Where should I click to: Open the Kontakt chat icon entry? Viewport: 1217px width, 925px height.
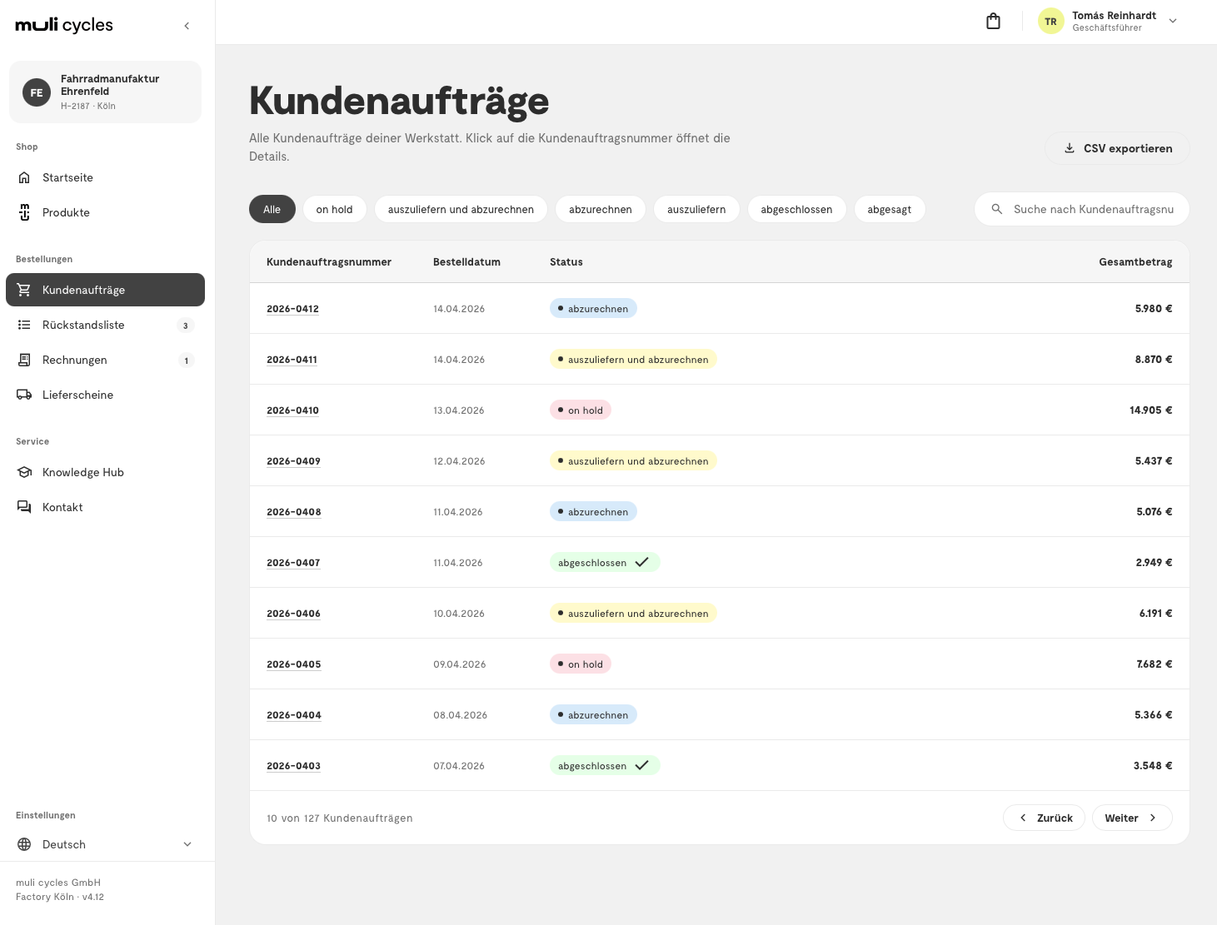[x=24, y=507]
